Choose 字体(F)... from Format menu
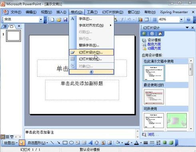 [x=91, y=19]
